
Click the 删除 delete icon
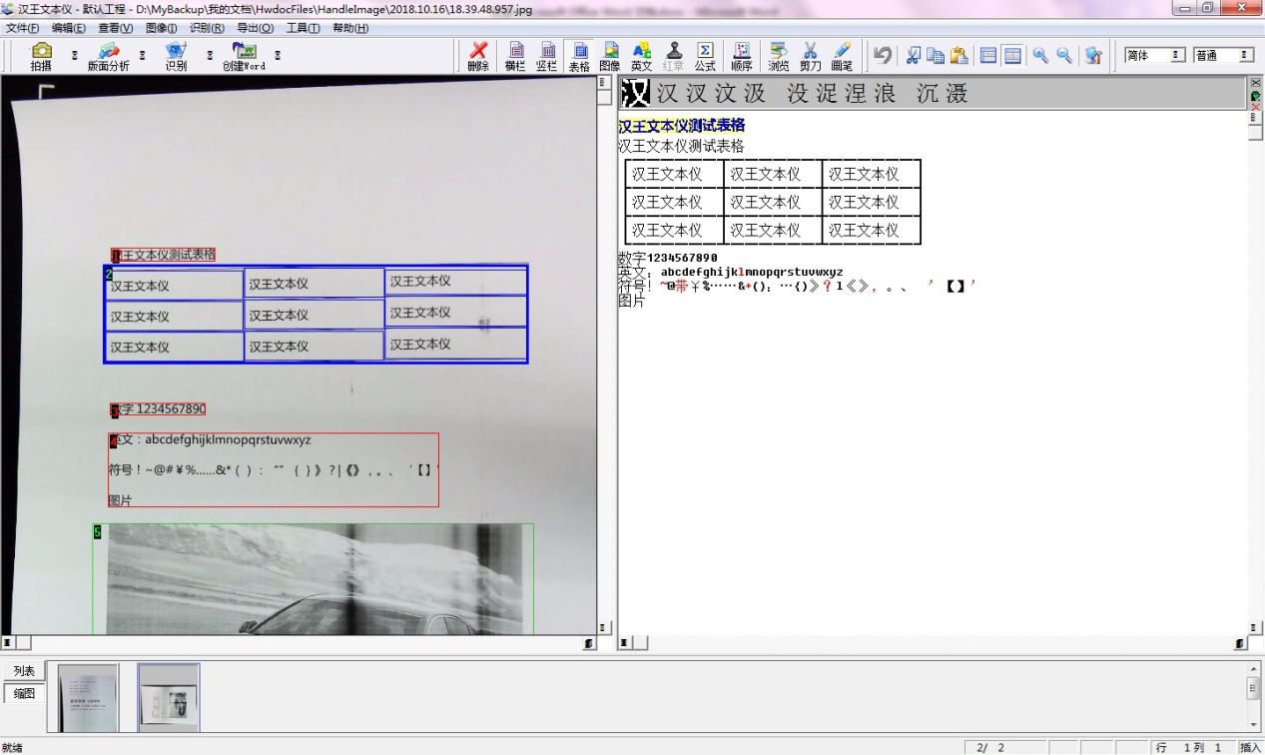click(478, 56)
